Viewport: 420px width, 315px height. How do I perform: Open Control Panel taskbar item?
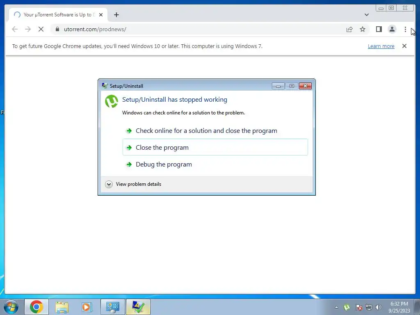tap(112, 307)
